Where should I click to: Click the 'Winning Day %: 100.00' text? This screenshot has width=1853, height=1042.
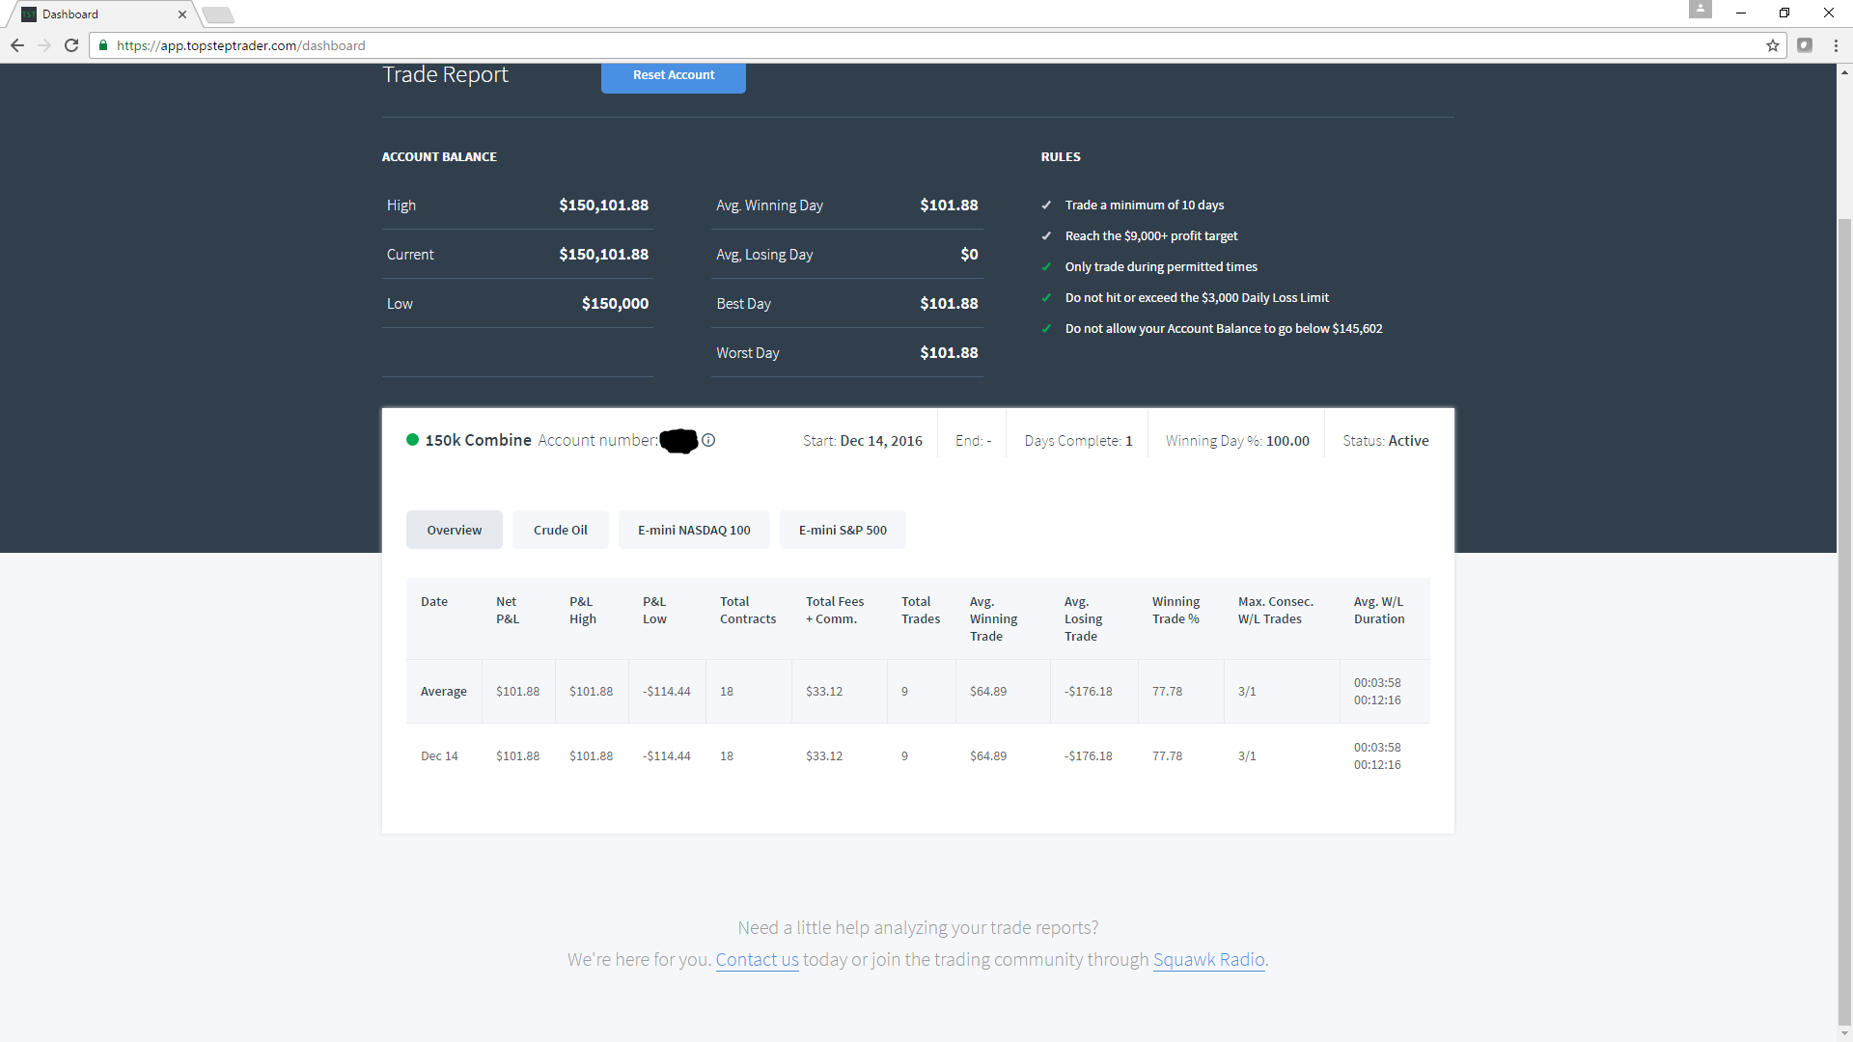coord(1237,441)
